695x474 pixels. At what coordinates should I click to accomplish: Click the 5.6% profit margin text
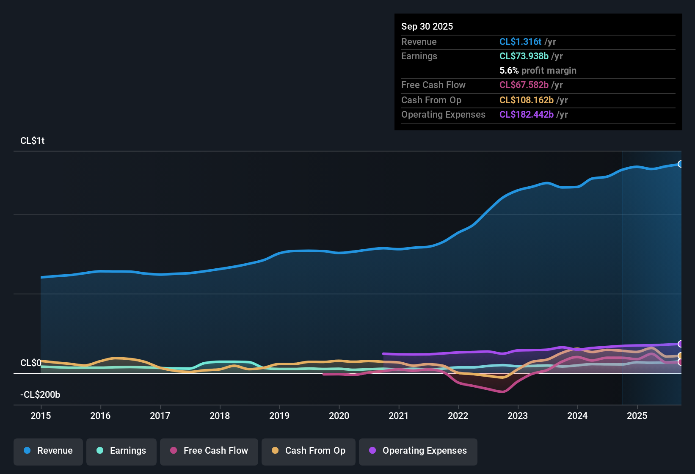pos(538,71)
